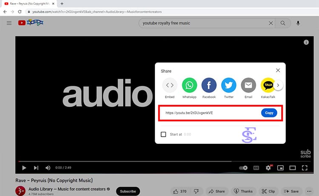
Task: Go to YouTube home via logo
Action: (x=31, y=22)
